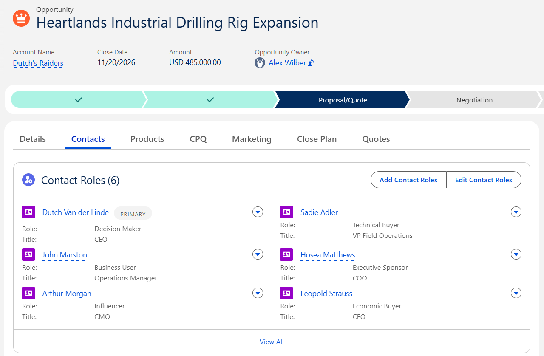Open actions dropdown for John Marston
Screen dimensions: 544x356
pyautogui.click(x=258, y=254)
